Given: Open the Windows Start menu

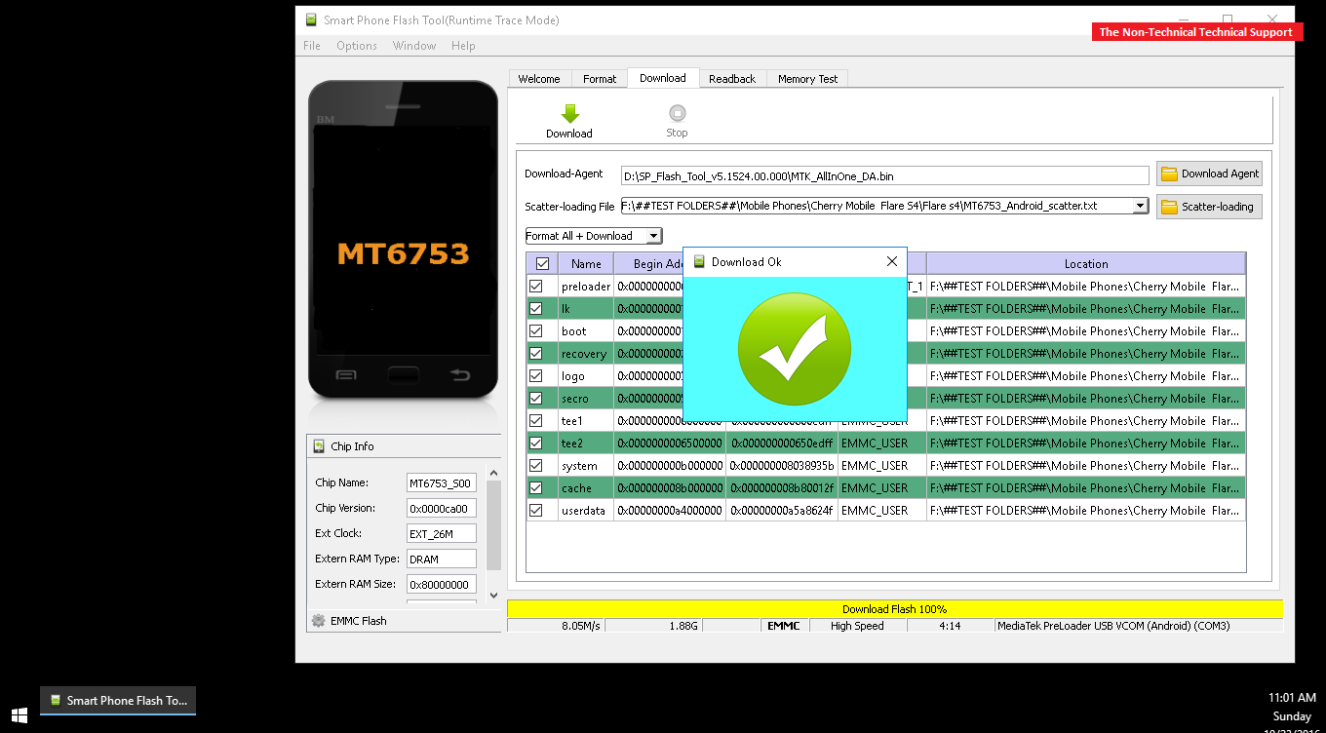Looking at the screenshot, I should click(19, 714).
